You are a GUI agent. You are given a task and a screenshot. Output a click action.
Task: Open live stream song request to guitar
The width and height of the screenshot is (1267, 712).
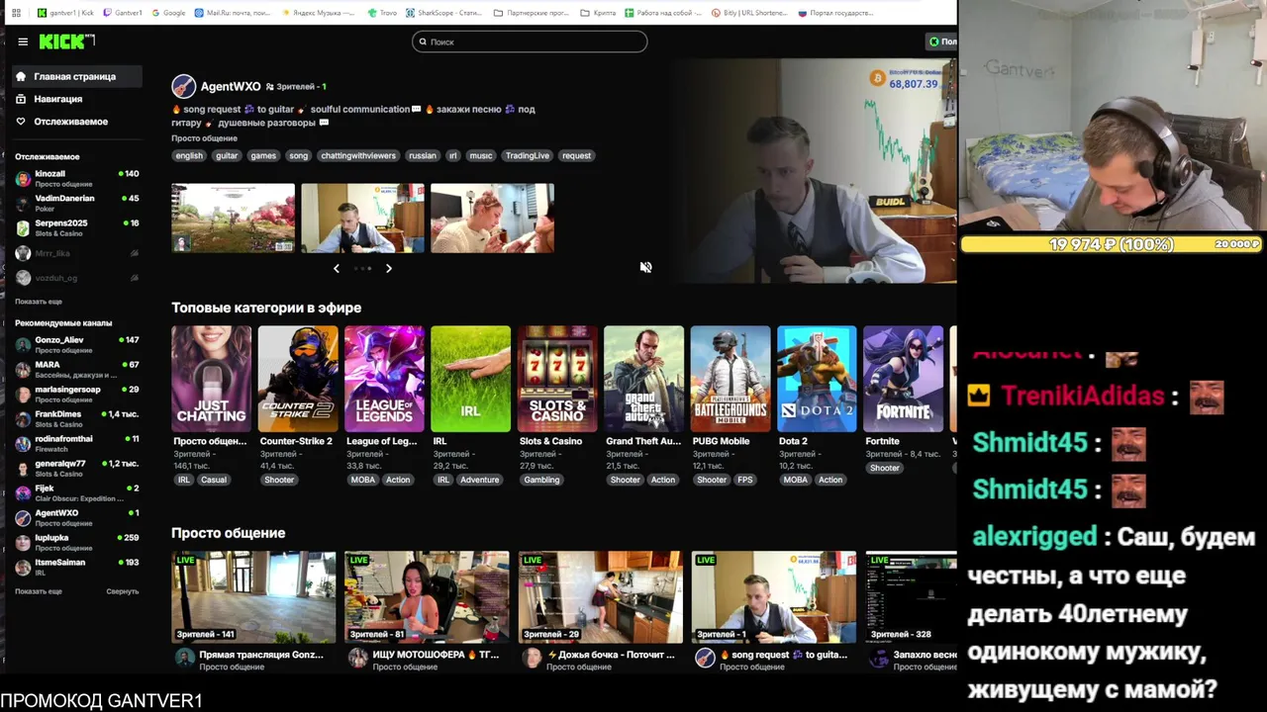tap(774, 597)
